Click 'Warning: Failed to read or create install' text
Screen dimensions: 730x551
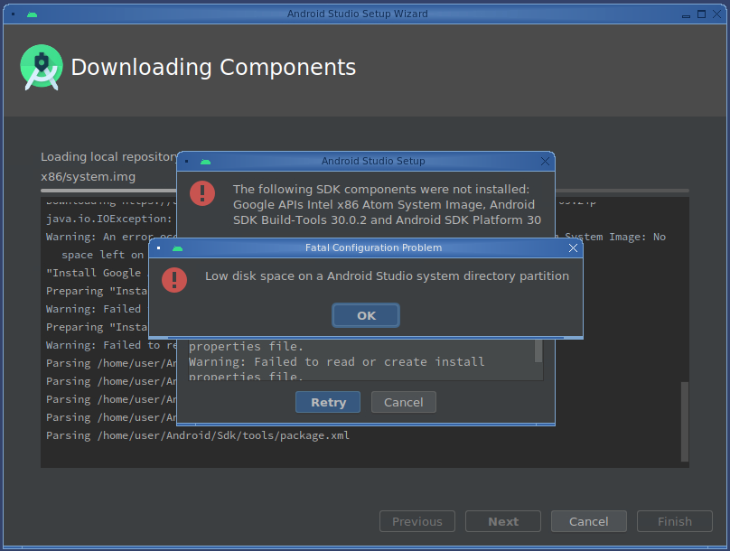pos(337,361)
